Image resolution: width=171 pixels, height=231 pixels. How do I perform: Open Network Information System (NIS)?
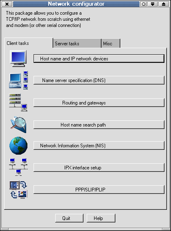99,146
